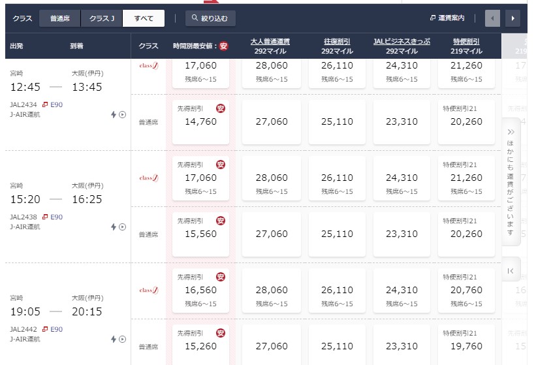
Task: Click arrival time 16:25
Action: pos(87,199)
